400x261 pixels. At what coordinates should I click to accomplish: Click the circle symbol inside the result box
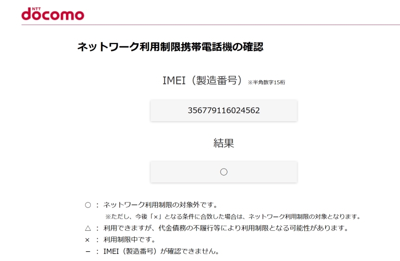point(224,172)
